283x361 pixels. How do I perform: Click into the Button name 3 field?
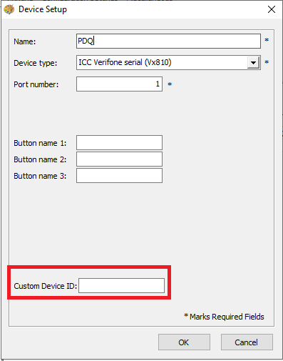[x=119, y=176]
